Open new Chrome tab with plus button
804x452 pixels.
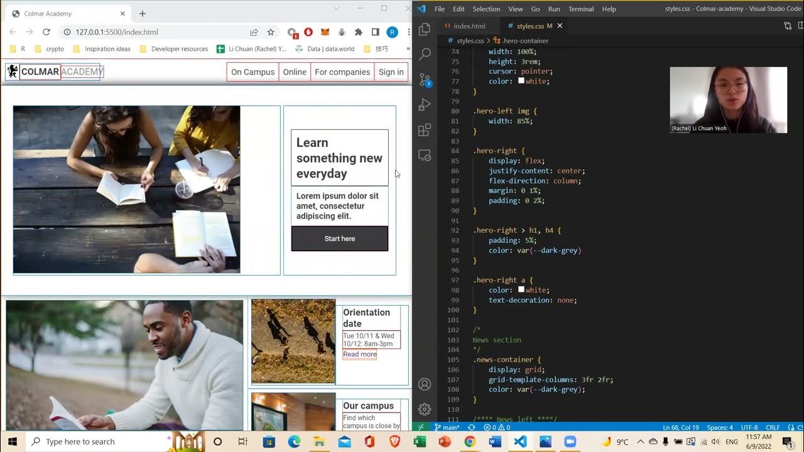click(x=143, y=13)
